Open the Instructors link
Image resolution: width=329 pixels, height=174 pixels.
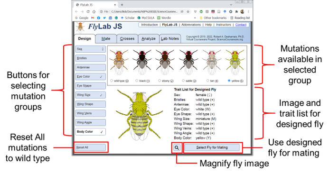224,25
